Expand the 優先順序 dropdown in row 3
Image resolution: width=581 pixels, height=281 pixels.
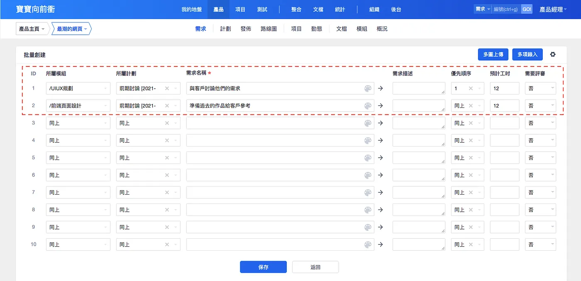coord(468,123)
